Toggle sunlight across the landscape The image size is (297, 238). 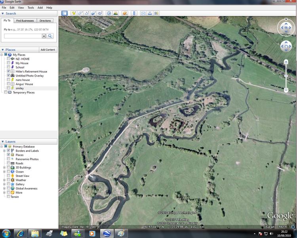116,13
